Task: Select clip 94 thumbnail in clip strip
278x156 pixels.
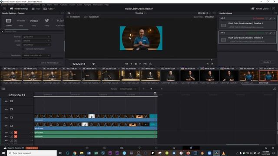Action: (x=13, y=75)
